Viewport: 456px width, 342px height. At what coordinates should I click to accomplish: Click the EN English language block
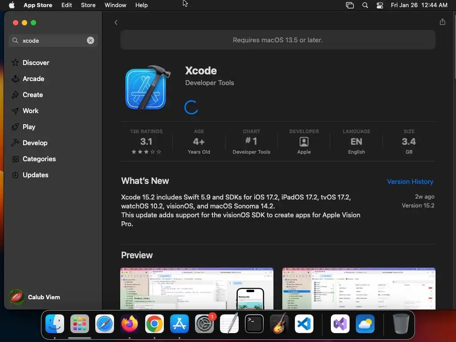(x=356, y=142)
